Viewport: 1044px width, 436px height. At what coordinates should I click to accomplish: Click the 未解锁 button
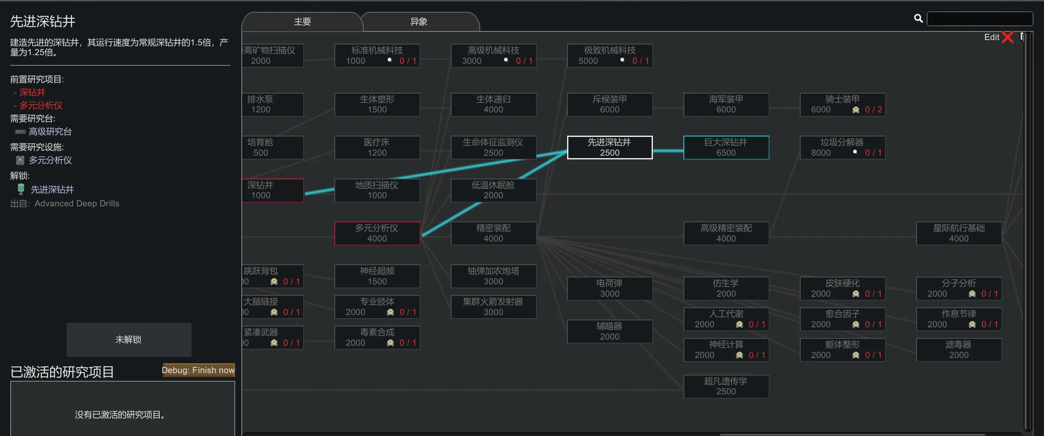(x=129, y=340)
